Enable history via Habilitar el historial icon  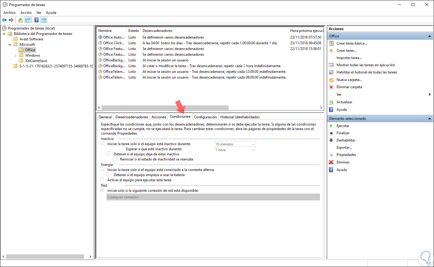(x=331, y=72)
